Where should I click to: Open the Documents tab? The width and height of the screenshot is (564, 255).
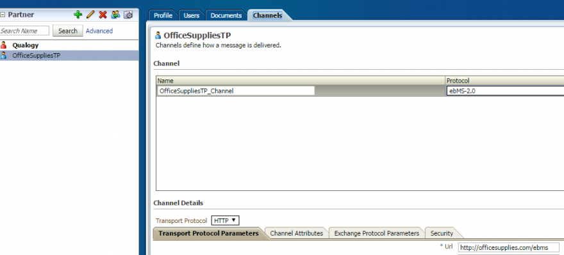coord(226,15)
